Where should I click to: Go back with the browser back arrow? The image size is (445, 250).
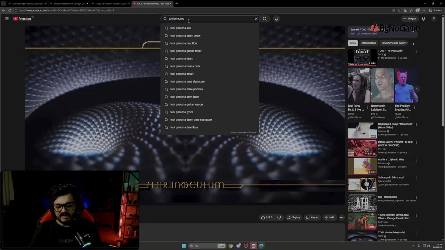3,10
